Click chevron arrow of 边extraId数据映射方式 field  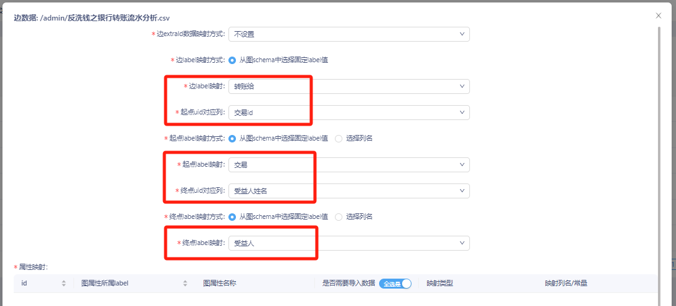[462, 34]
